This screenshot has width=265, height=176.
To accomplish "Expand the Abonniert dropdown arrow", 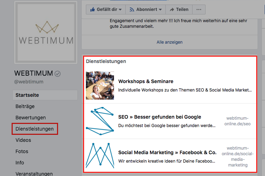I will (160, 10).
